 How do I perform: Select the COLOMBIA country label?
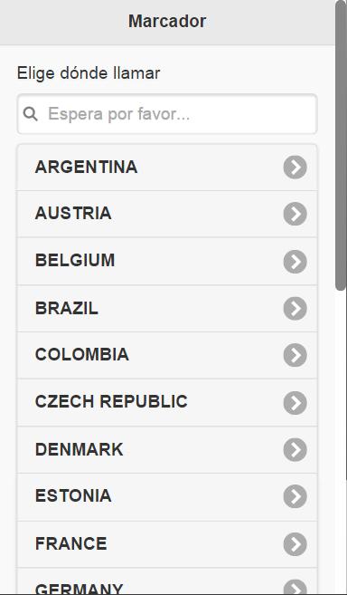coord(82,355)
